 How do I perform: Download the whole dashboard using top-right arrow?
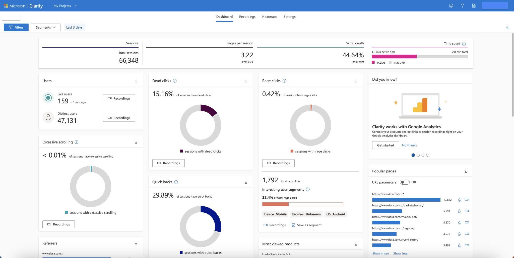pyautogui.click(x=507, y=27)
